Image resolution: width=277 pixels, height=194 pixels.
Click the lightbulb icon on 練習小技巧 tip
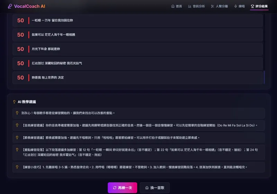click(x=17, y=167)
